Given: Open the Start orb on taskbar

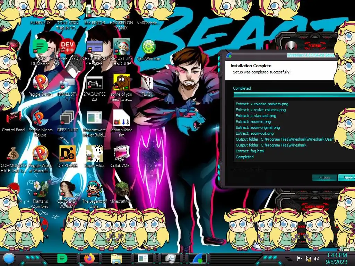Looking at the screenshot, I should (x=9, y=259).
